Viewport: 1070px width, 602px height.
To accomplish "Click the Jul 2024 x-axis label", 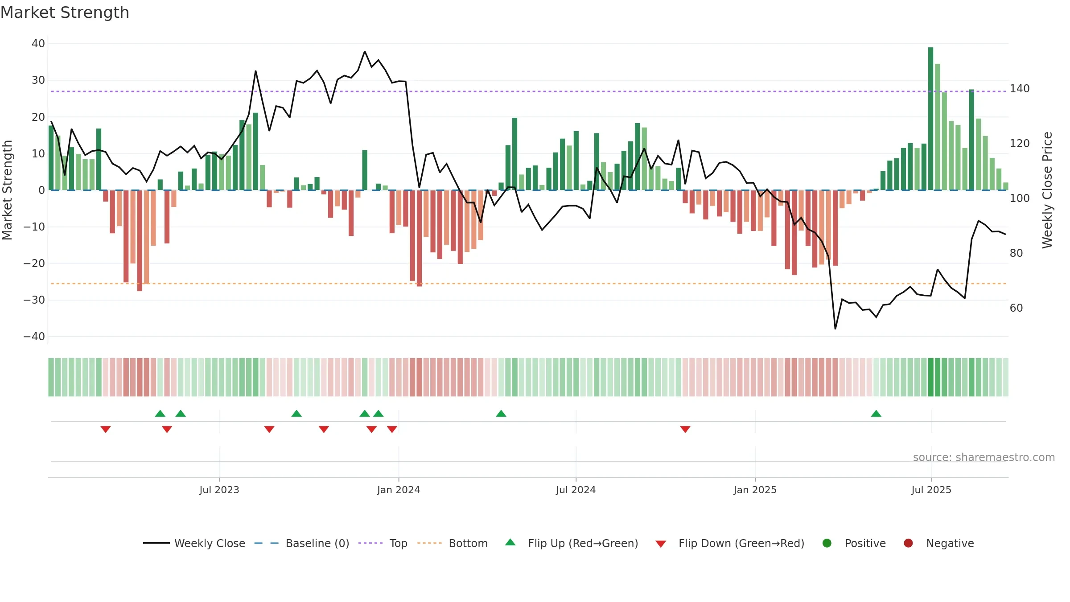I will click(x=576, y=490).
